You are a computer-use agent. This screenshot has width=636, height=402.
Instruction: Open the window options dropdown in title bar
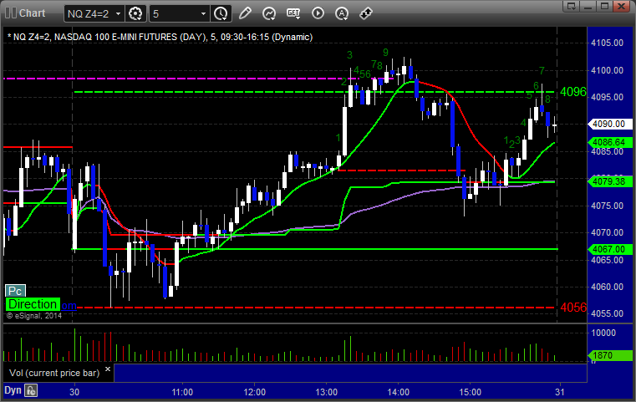(572, 6)
